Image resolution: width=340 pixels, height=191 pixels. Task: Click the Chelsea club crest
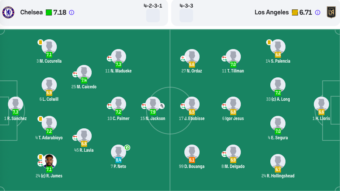pos(8,12)
